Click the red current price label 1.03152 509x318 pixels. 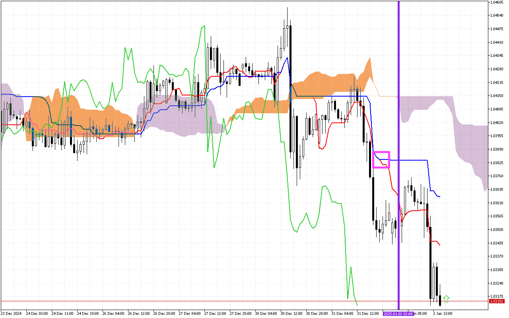[x=497, y=301]
